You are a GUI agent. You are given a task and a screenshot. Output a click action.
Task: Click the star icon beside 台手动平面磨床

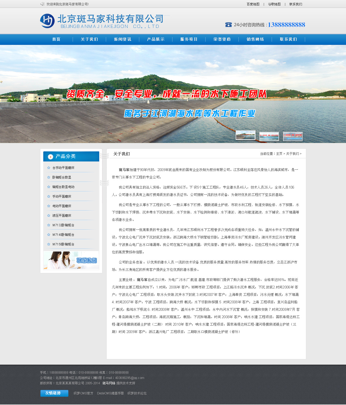49,168
